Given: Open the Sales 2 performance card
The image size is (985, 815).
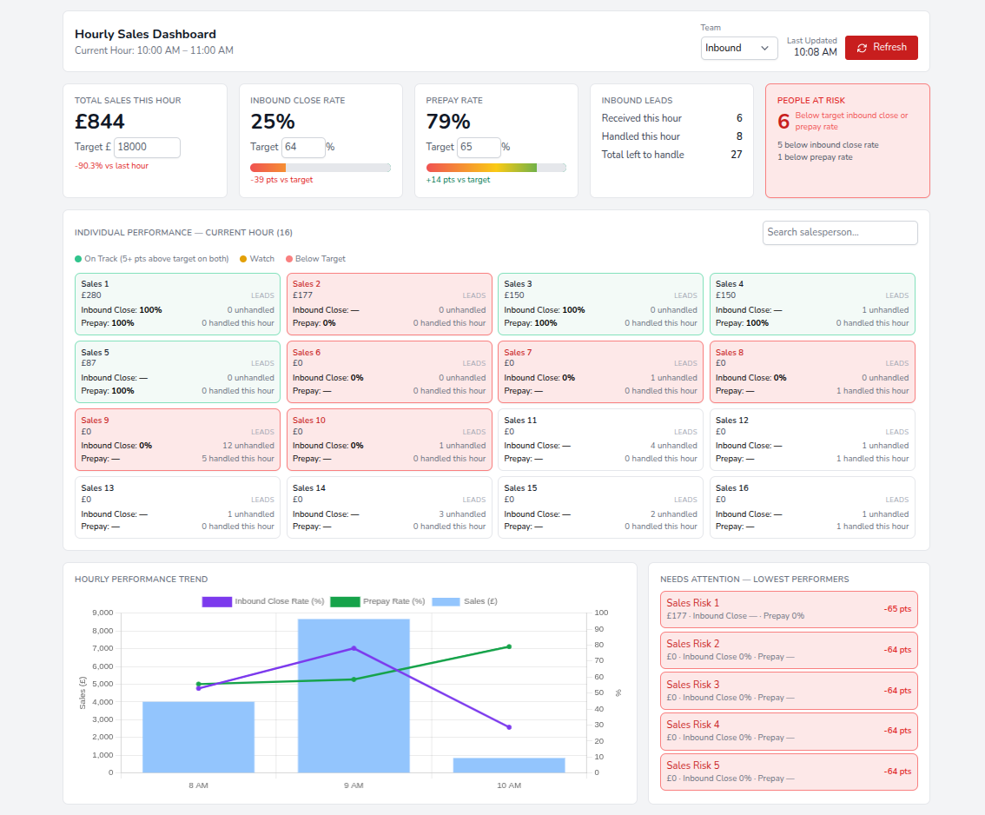Looking at the screenshot, I should (x=389, y=304).
